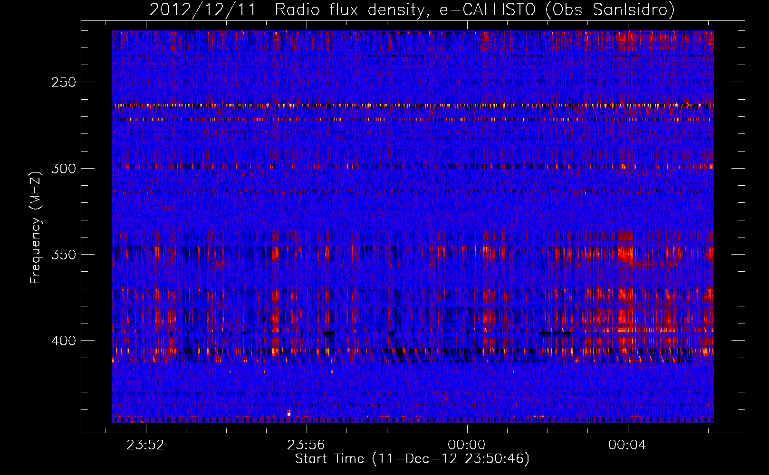Click the "Frequency (MHZ)" y-axis label
769x475 pixels.
pos(36,228)
